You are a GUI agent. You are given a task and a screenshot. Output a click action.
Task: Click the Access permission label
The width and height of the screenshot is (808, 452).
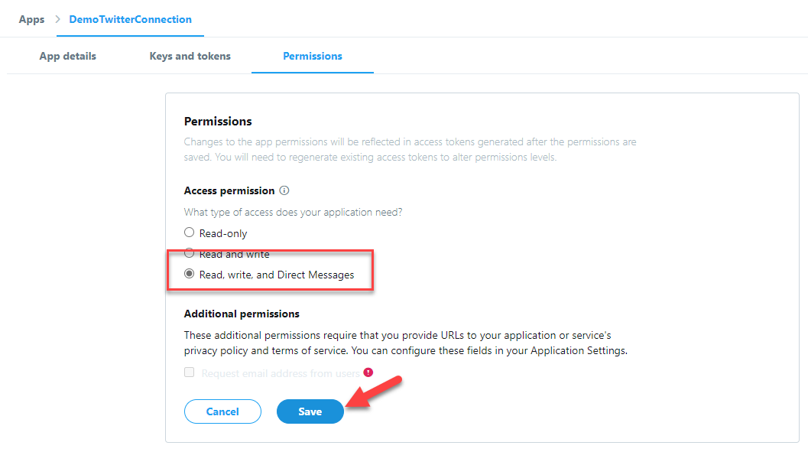[229, 190]
